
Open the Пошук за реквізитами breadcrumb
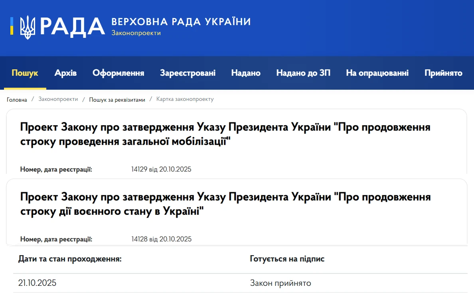[x=117, y=100]
